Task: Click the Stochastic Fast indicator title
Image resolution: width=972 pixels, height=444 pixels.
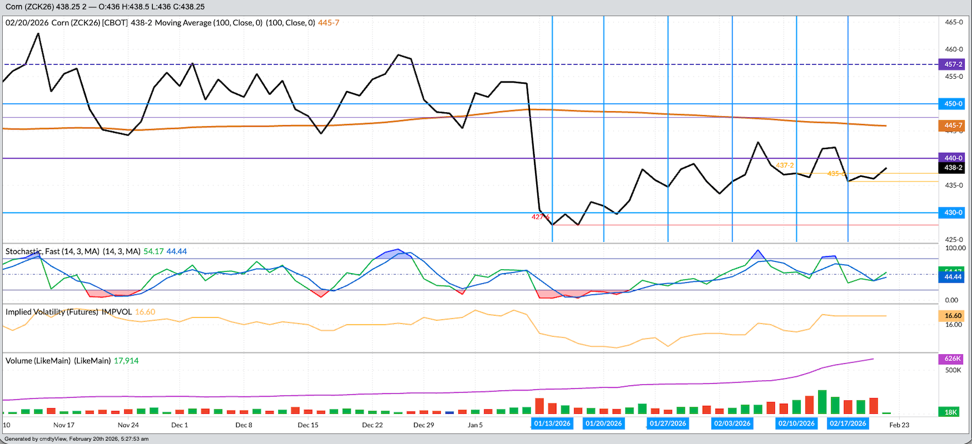Action: click(73, 251)
